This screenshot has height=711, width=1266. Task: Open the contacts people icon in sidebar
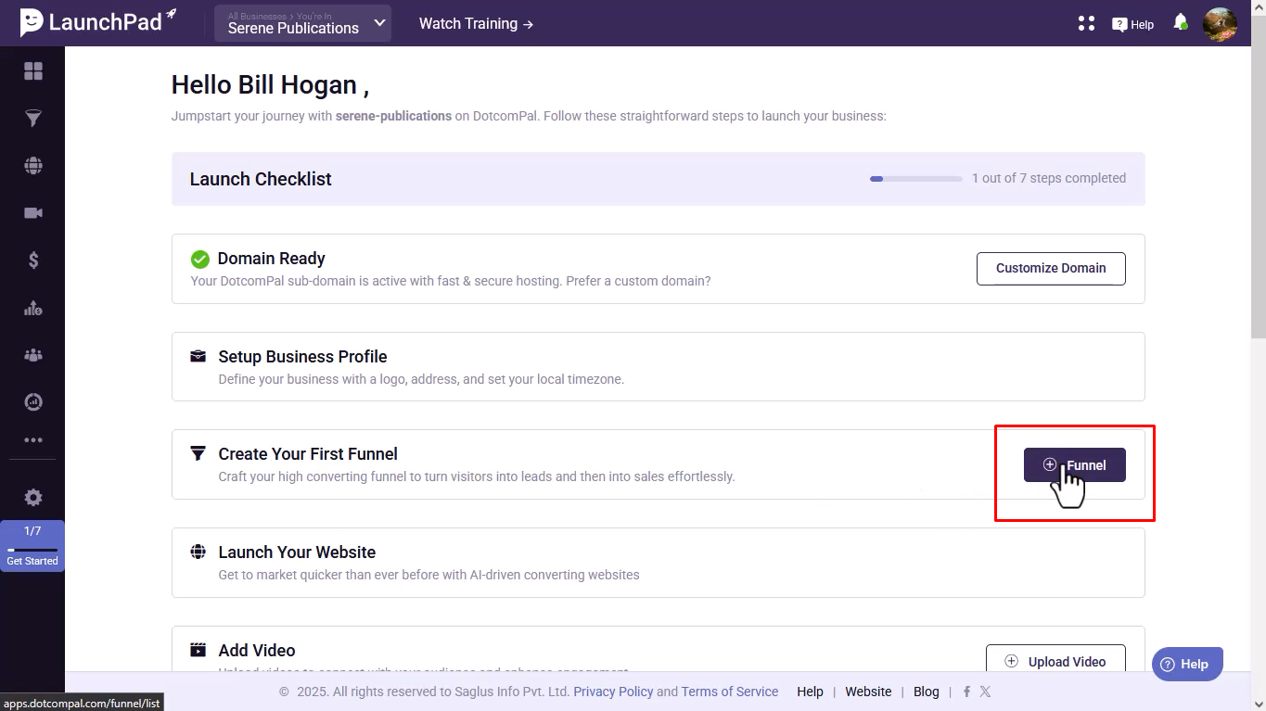[33, 355]
